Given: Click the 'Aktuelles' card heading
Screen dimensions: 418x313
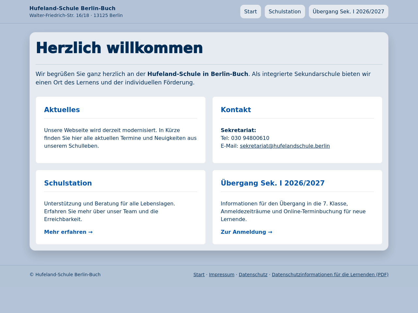Looking at the screenshot, I should (62, 110).
